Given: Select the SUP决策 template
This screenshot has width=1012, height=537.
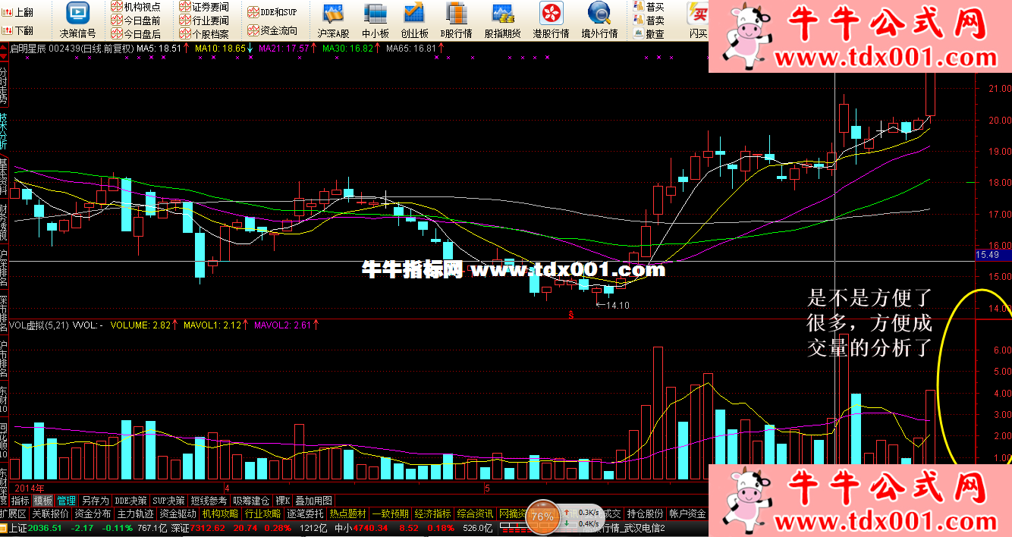Looking at the screenshot, I should pyautogui.click(x=169, y=501).
